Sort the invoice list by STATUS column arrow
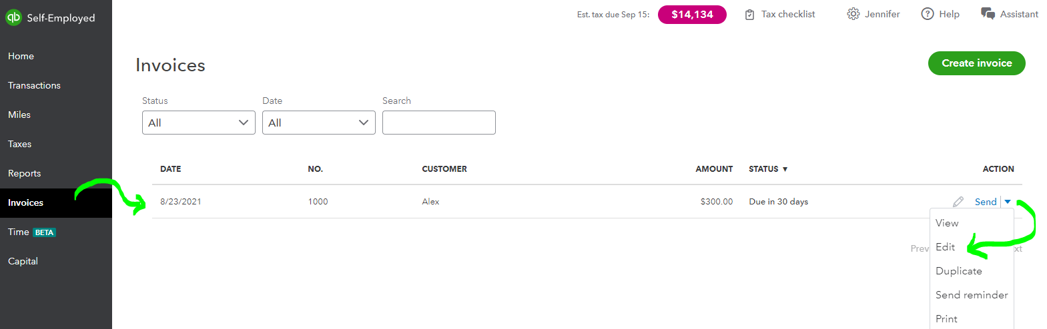Image resolution: width=1047 pixels, height=329 pixels. (x=785, y=169)
